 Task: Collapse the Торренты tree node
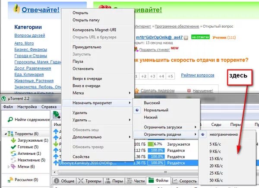pyautogui.click(x=6, y=134)
